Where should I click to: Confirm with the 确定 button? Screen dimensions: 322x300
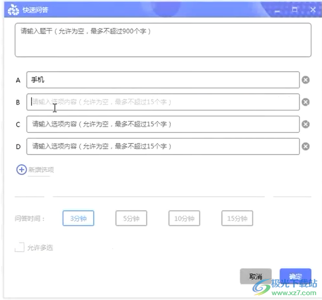pyautogui.click(x=295, y=276)
